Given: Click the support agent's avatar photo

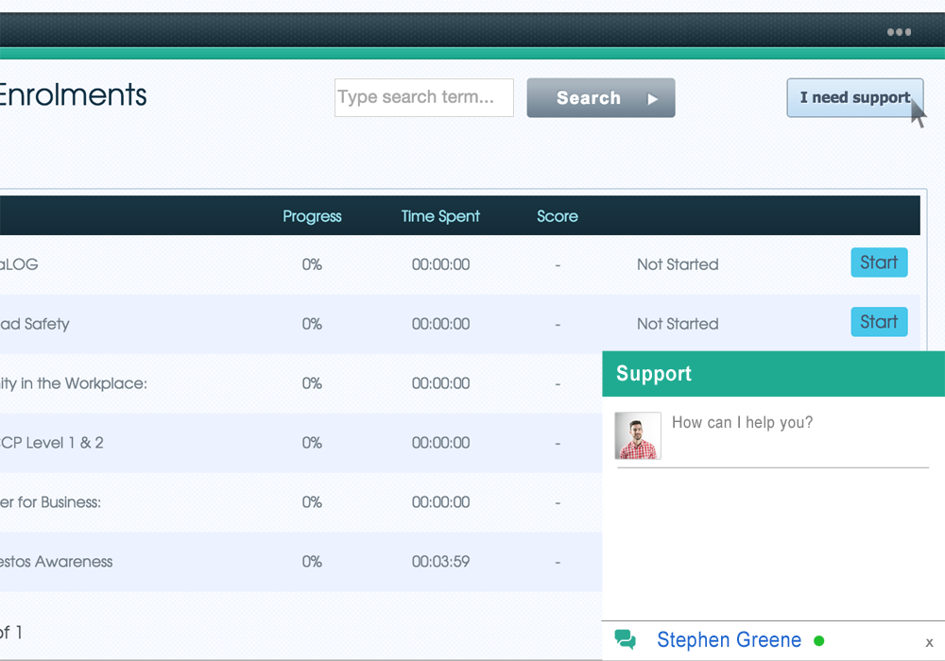Looking at the screenshot, I should click(638, 435).
